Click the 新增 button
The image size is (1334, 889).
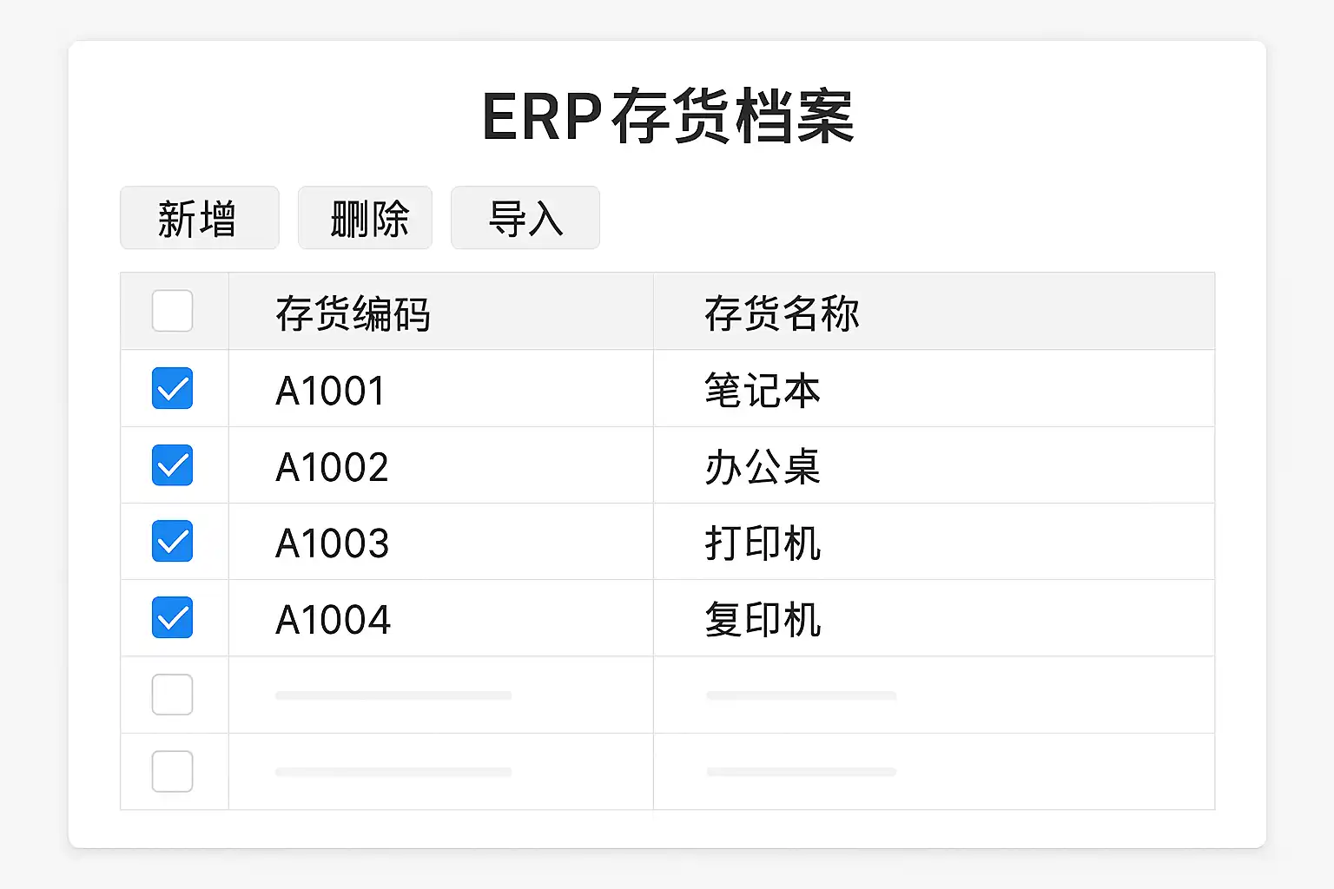199,218
